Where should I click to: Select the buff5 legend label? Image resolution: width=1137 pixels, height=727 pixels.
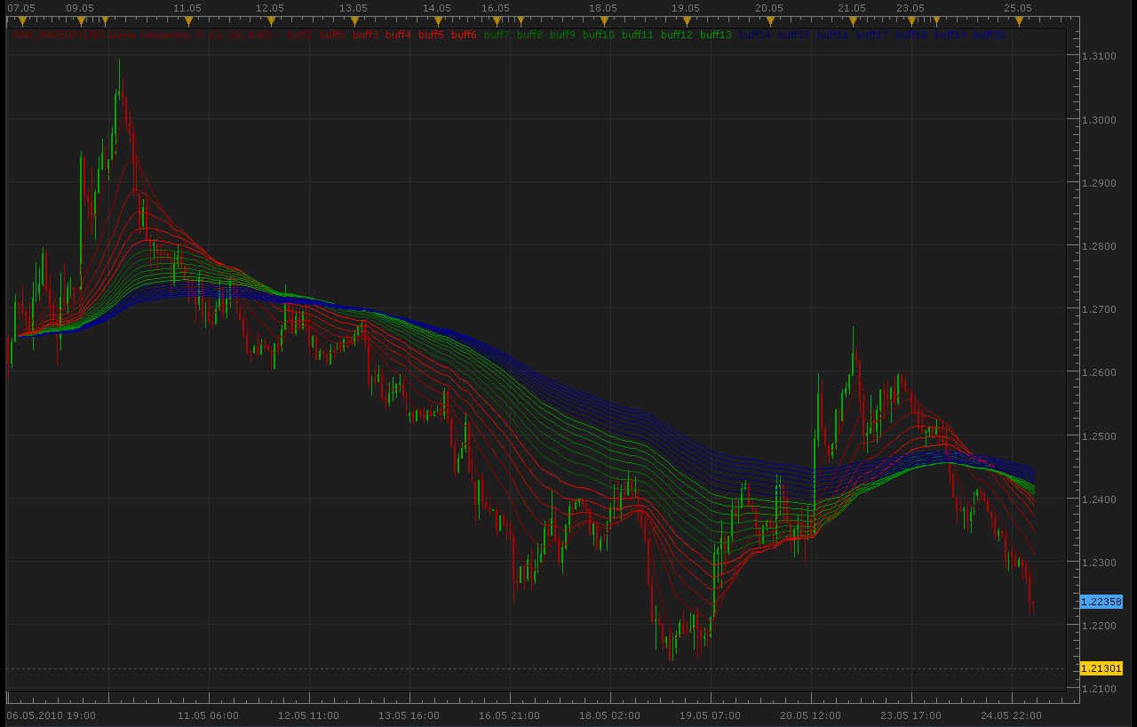pos(431,35)
